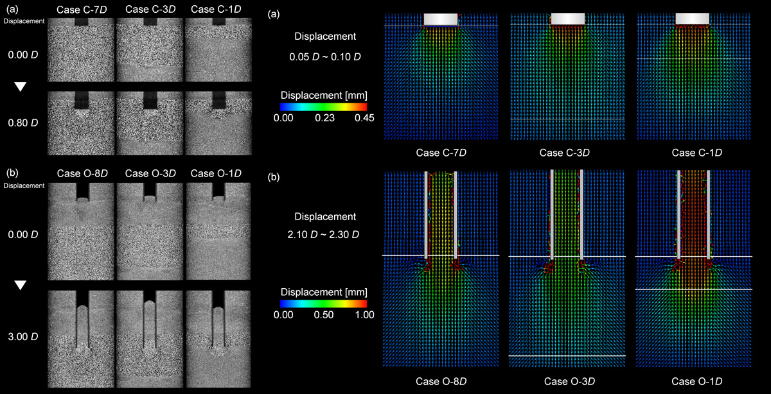This screenshot has width=771, height=394.
Task: Click the 'Displacement 2.10 D ~ 2.30 D' label
Action: tap(328, 226)
